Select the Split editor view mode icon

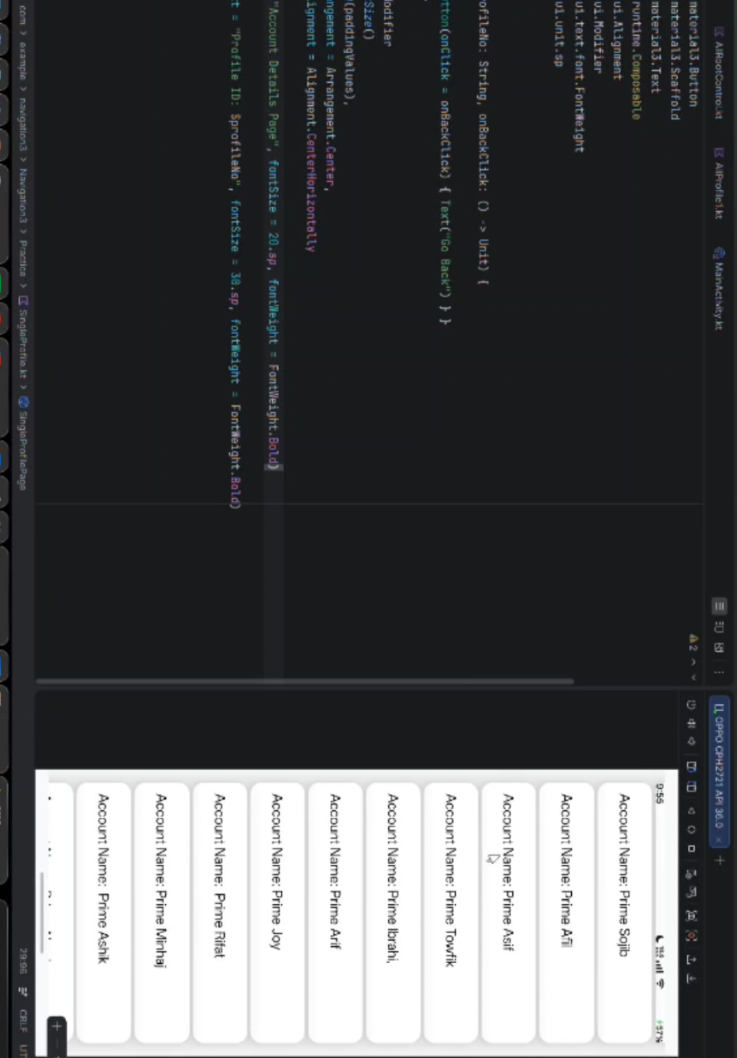point(719,627)
